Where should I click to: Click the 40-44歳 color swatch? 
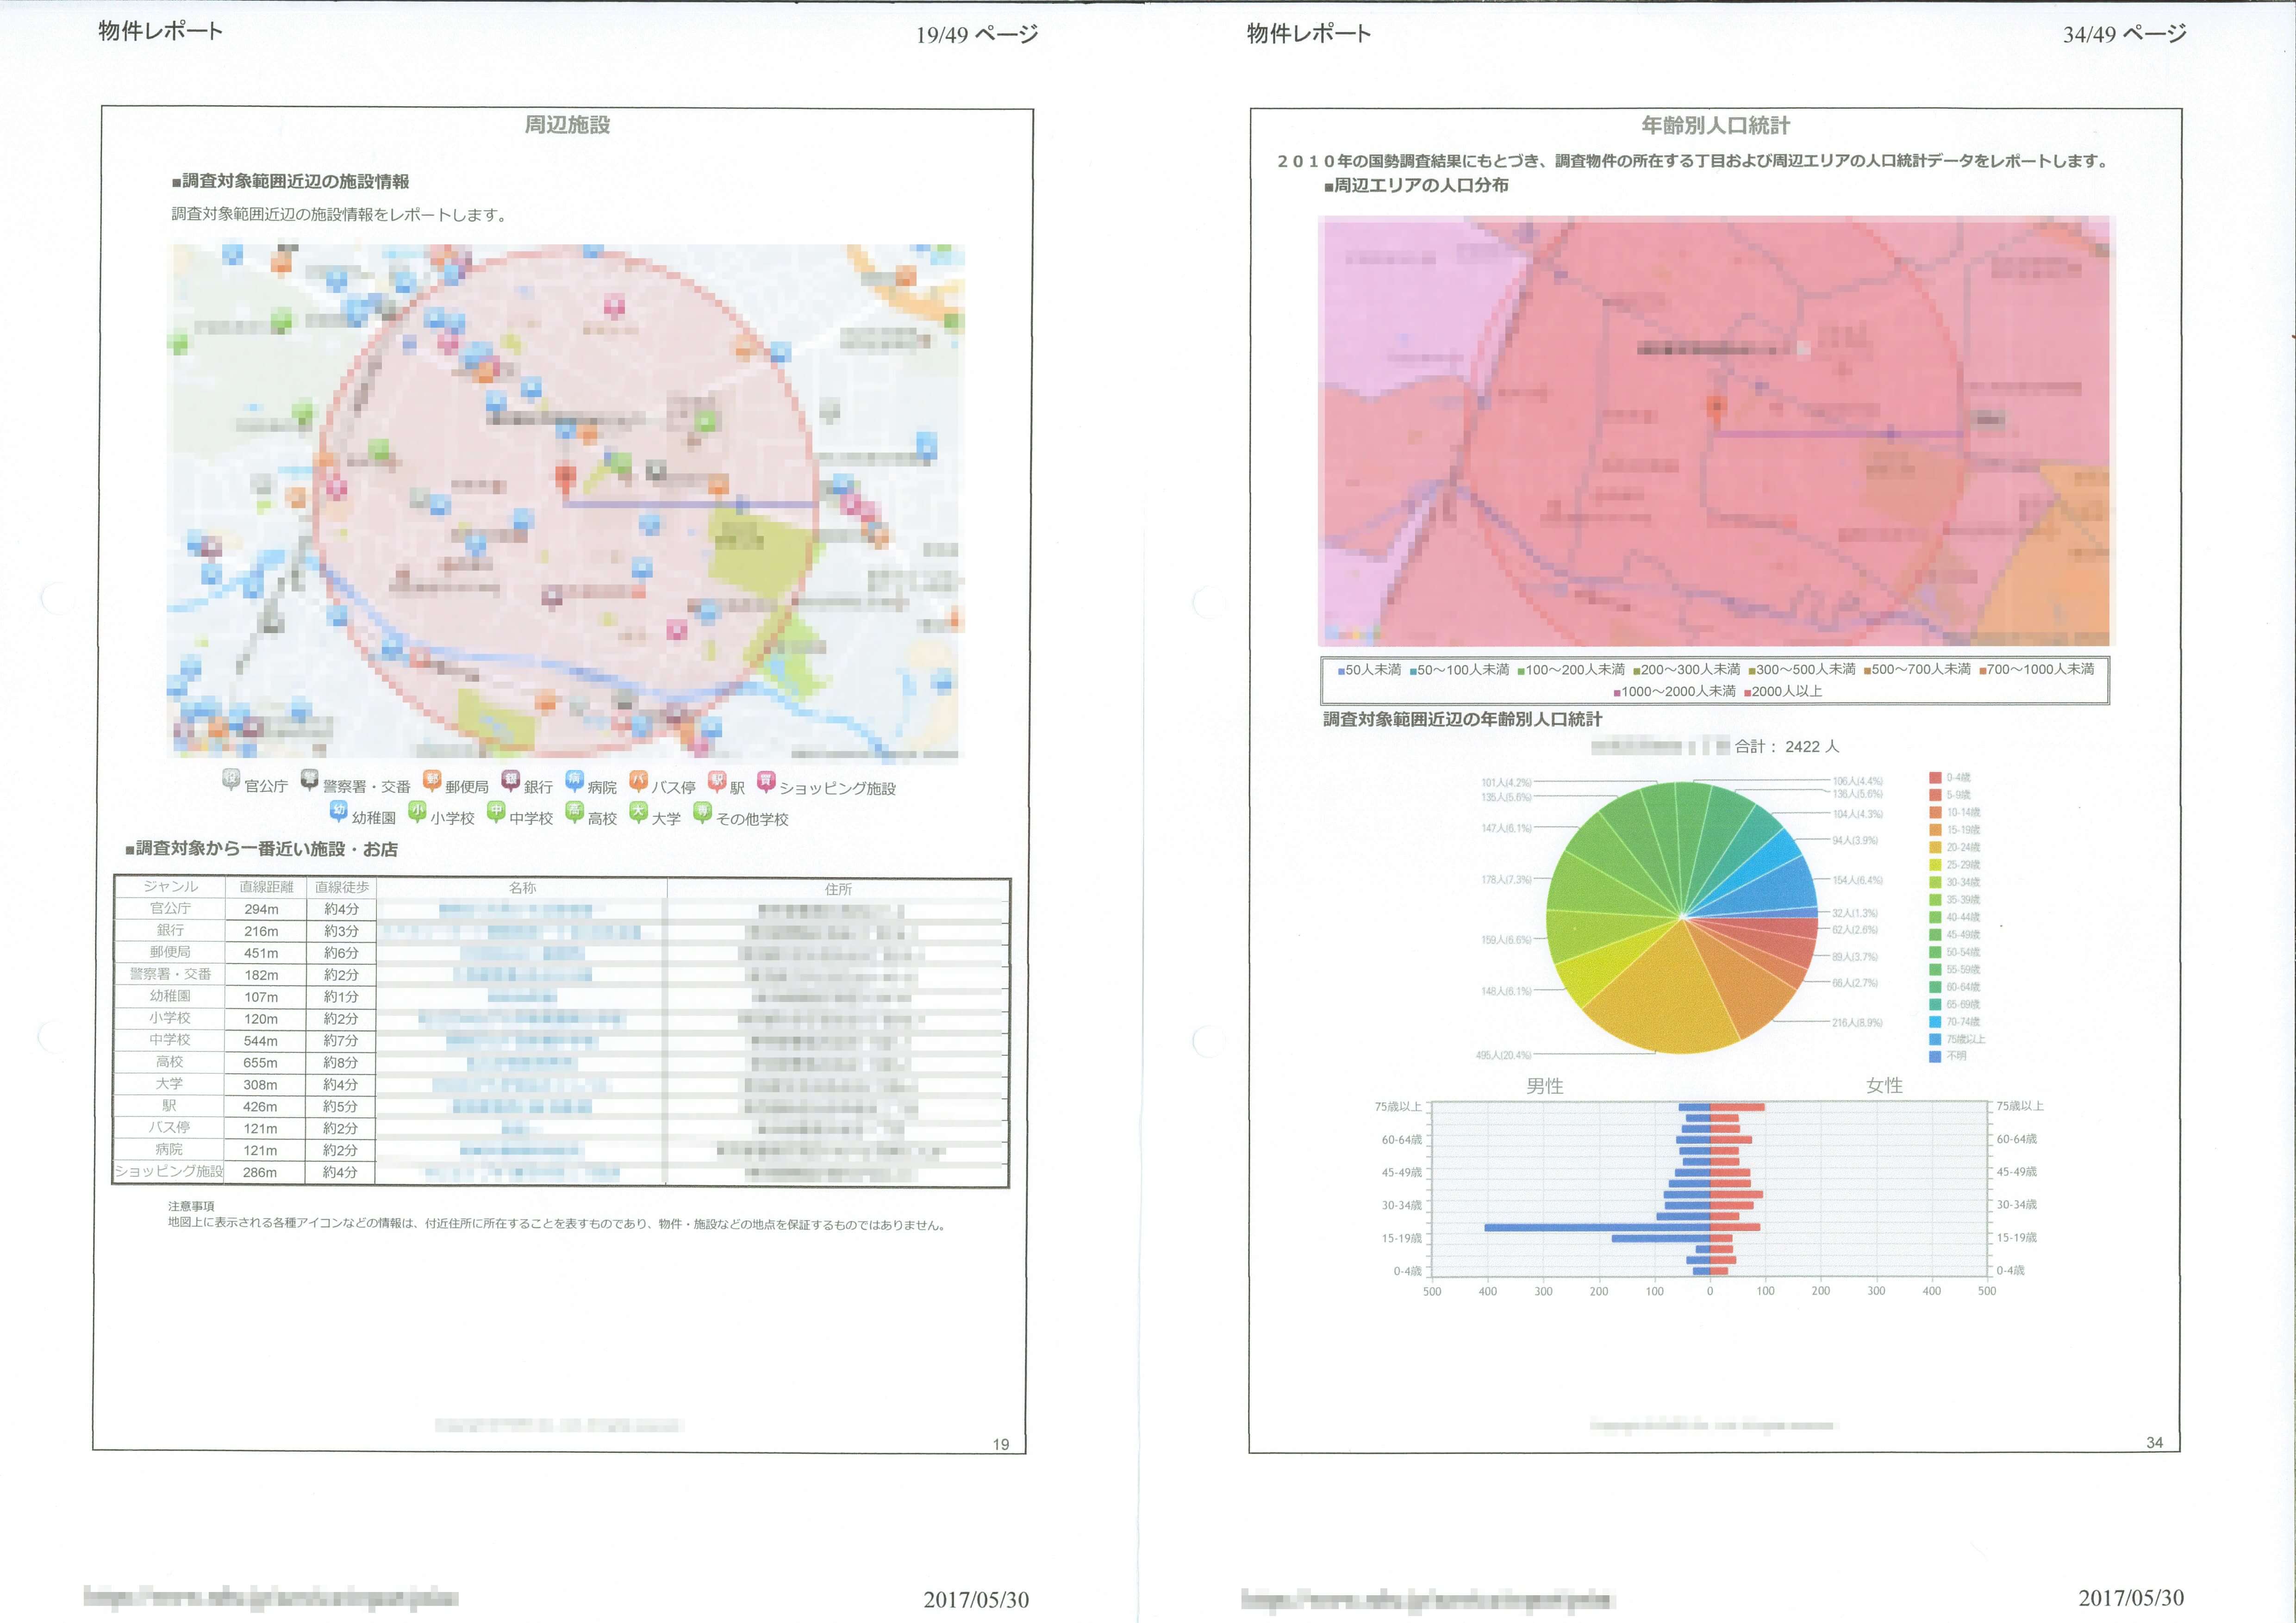1935,917
